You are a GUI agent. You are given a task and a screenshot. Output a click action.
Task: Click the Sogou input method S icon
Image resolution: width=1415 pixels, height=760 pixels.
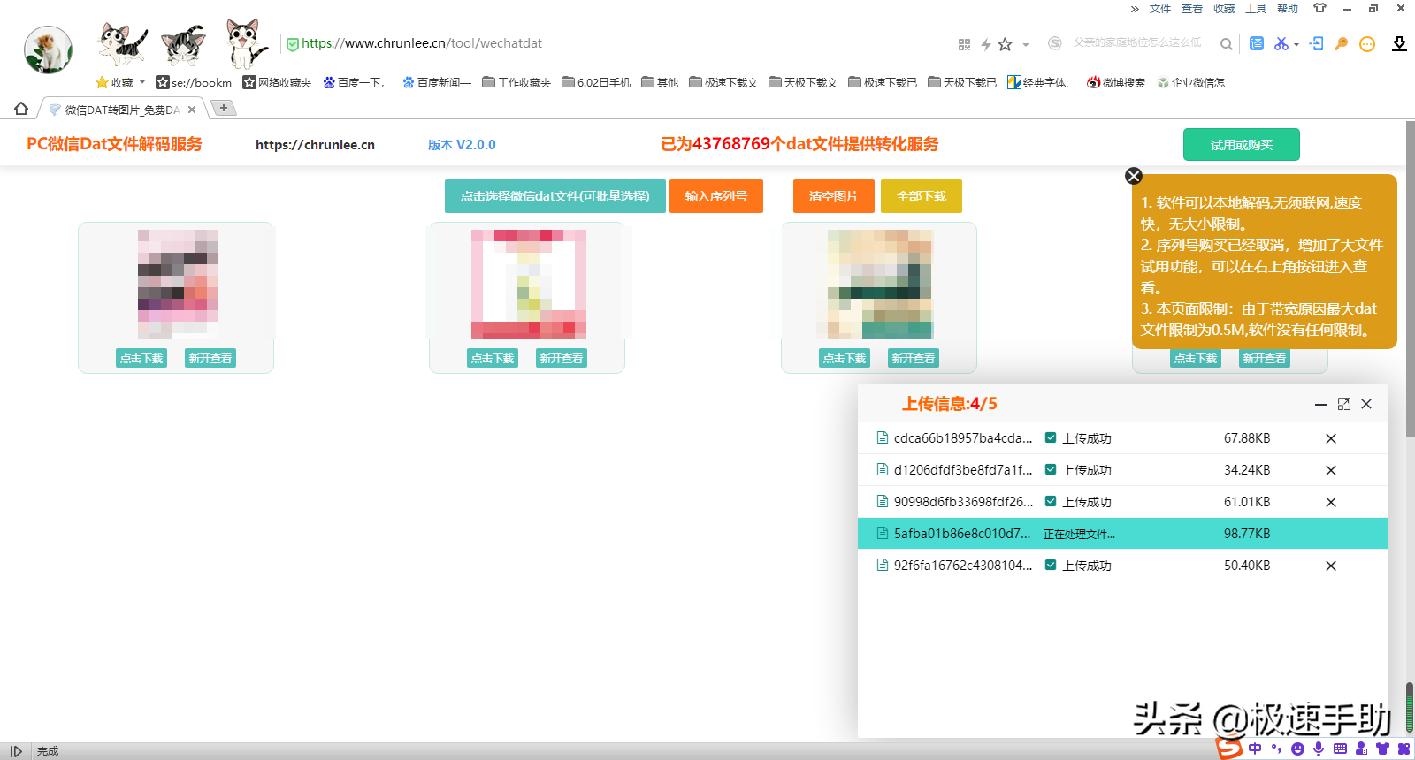click(x=1229, y=748)
